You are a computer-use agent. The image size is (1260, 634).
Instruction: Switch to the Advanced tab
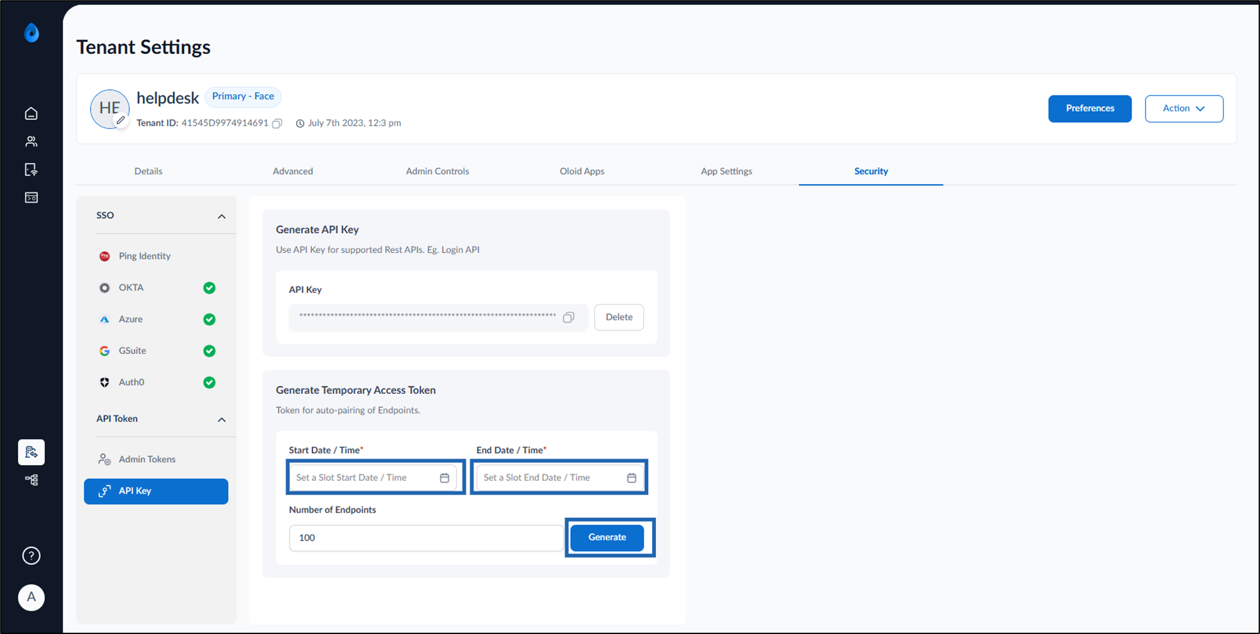(x=293, y=171)
